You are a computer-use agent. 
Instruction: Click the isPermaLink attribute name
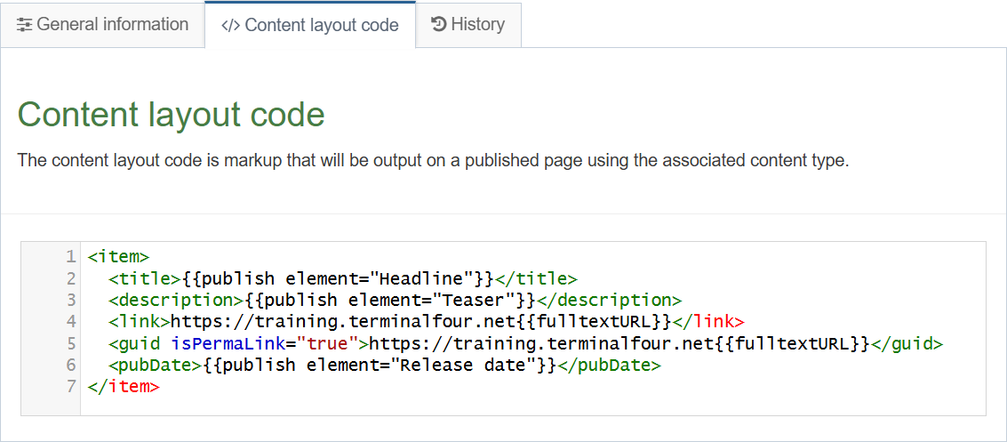pyautogui.click(x=228, y=343)
